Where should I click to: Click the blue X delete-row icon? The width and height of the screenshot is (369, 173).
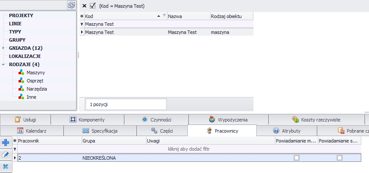pyautogui.click(x=6, y=167)
